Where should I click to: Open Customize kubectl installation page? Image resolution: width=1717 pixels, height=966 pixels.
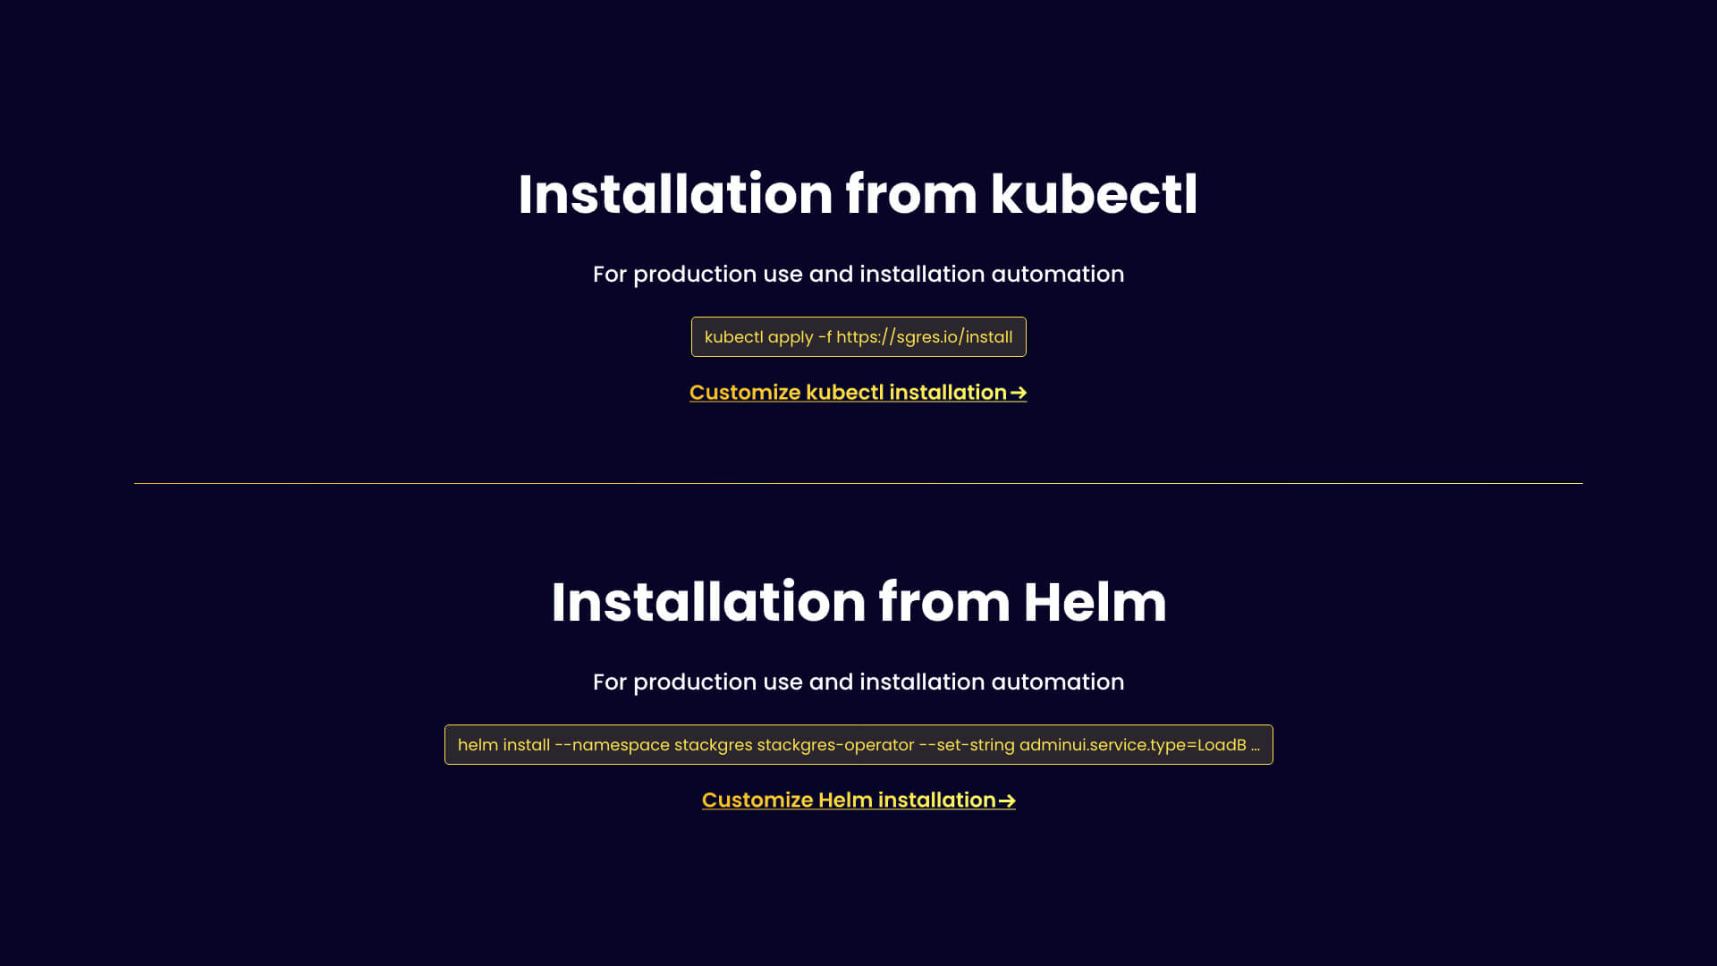coord(858,392)
